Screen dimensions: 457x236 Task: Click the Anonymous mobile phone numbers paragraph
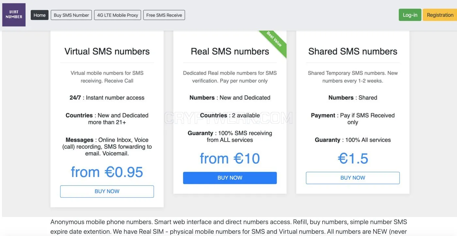click(228, 227)
